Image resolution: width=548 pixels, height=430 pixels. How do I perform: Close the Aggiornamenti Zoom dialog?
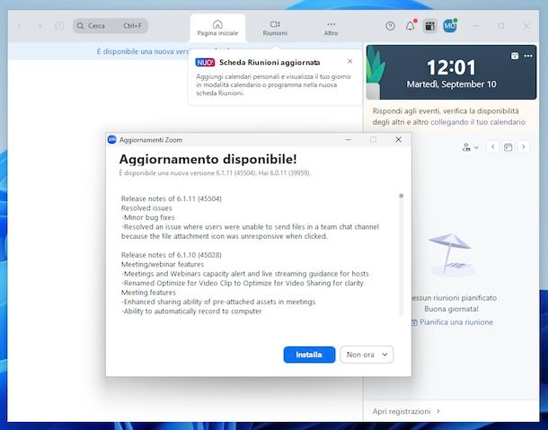coord(398,140)
